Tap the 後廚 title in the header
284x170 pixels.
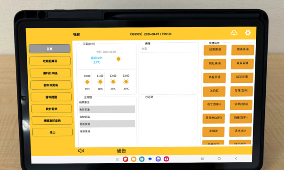(x=76, y=35)
